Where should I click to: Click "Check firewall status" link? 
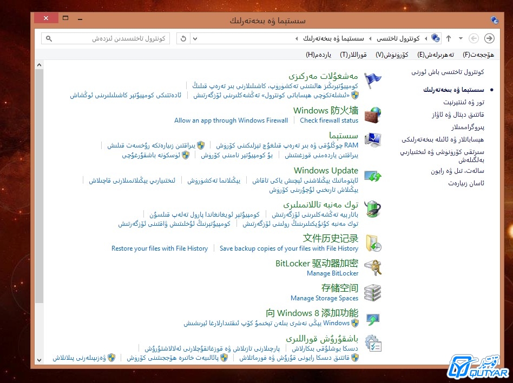329,120
